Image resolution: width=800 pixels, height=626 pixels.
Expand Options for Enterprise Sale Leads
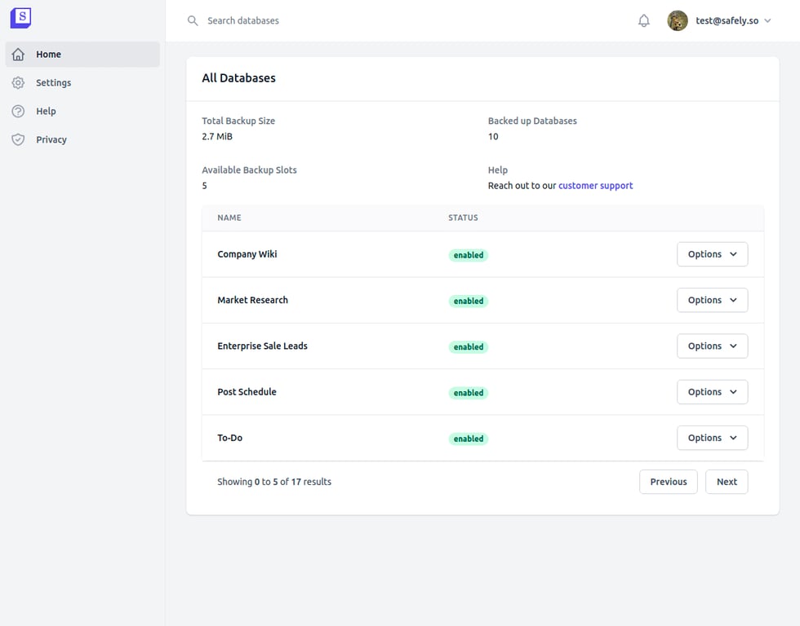[x=712, y=346]
